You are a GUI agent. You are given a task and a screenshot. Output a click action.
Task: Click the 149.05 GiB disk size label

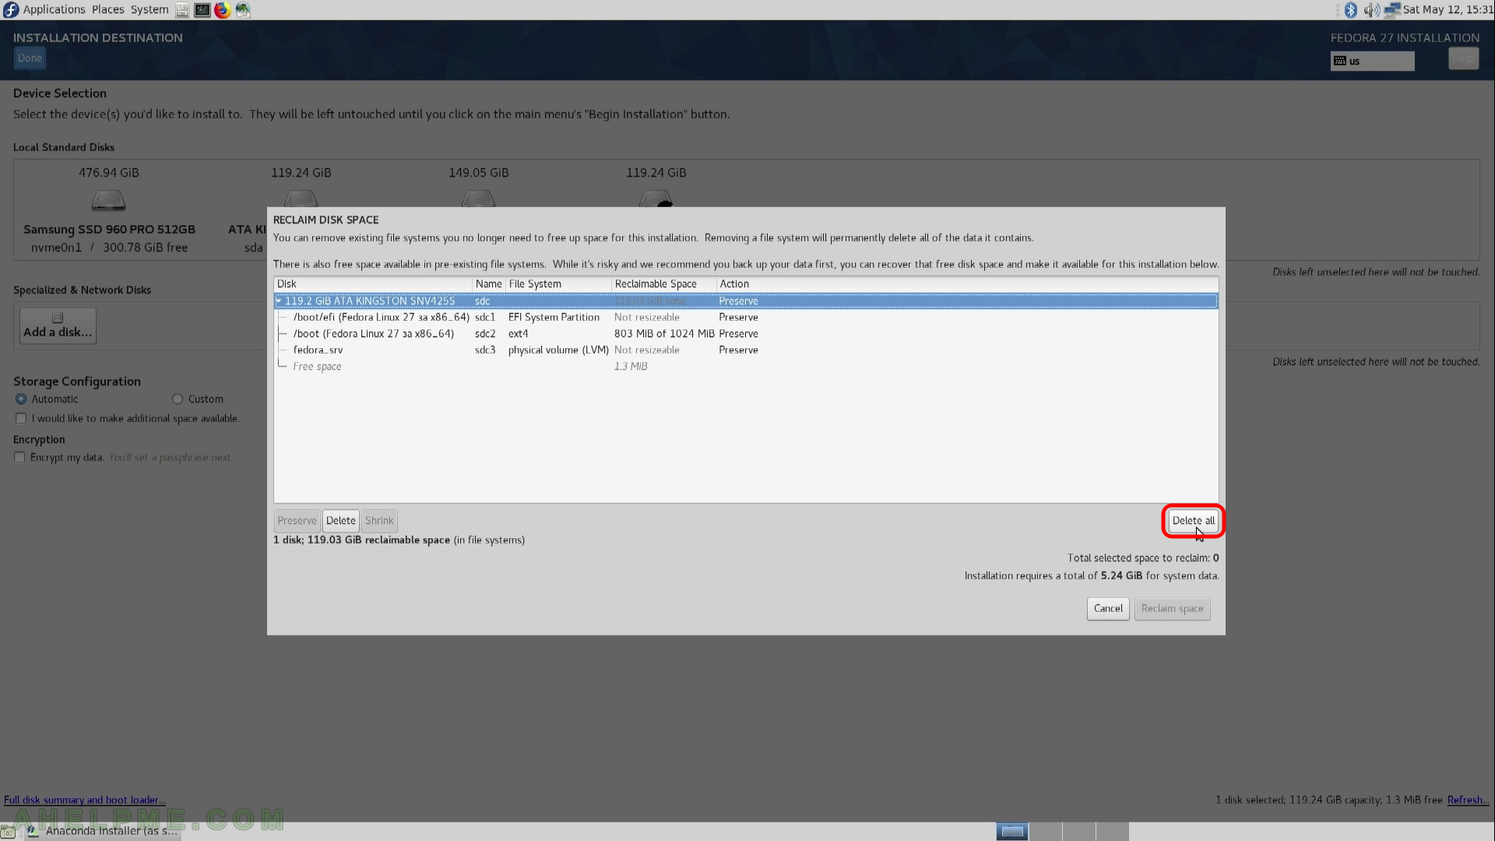coord(478,173)
